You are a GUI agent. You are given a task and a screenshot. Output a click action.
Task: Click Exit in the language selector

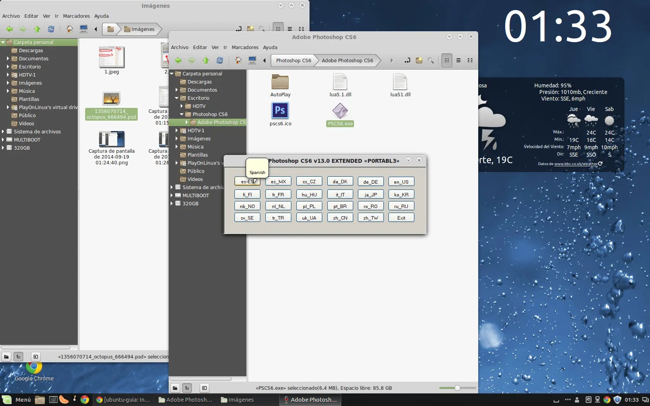pyautogui.click(x=401, y=218)
